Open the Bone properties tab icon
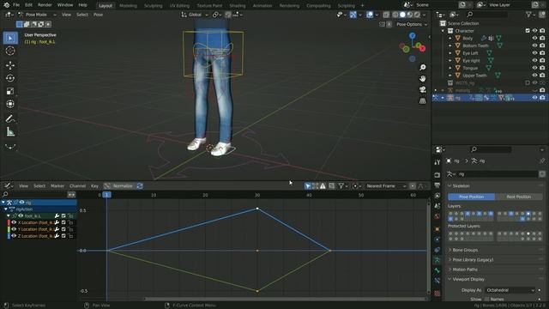This screenshot has height=309, width=549. pos(437,270)
